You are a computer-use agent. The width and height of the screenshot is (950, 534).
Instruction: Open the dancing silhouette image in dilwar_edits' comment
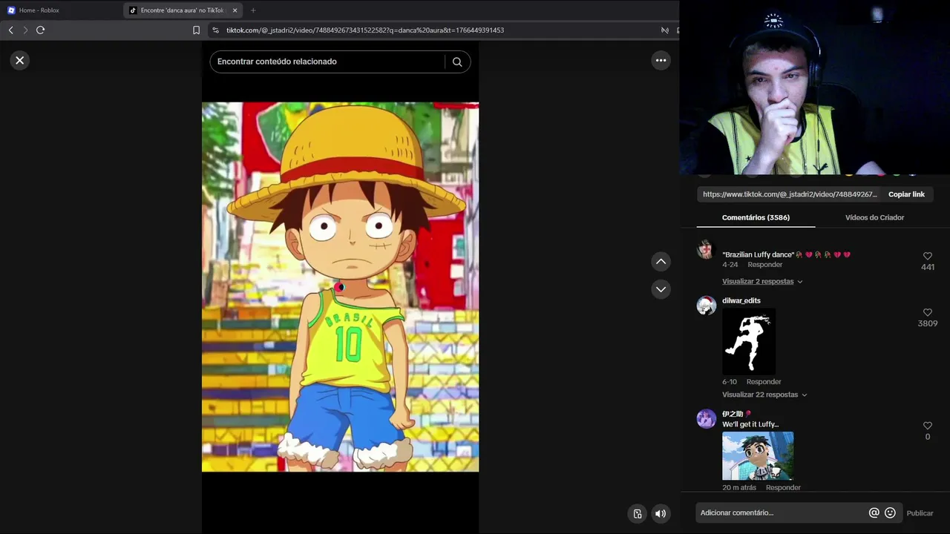tap(749, 342)
